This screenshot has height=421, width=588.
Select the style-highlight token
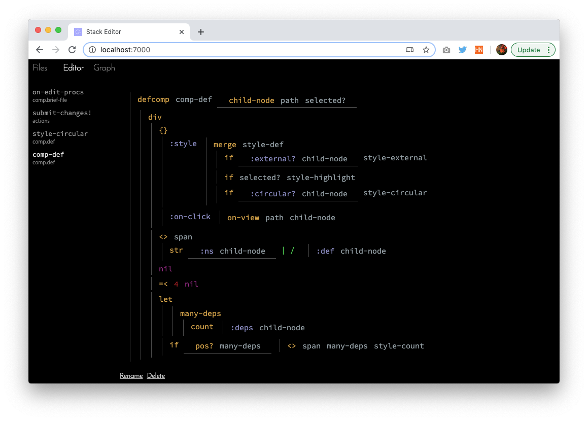tap(321, 178)
